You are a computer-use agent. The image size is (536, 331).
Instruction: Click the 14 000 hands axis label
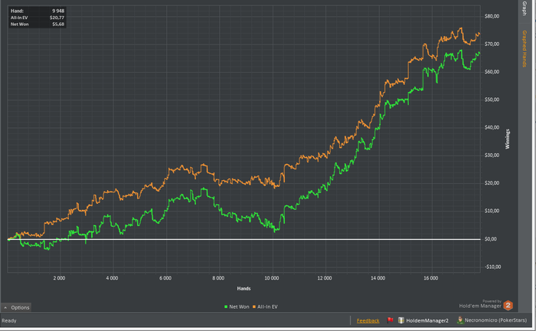pyautogui.click(x=377, y=278)
